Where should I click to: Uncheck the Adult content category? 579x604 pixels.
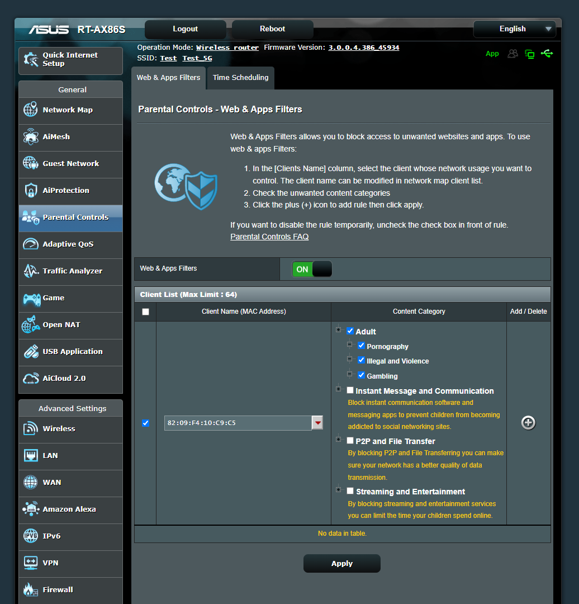pyautogui.click(x=350, y=331)
